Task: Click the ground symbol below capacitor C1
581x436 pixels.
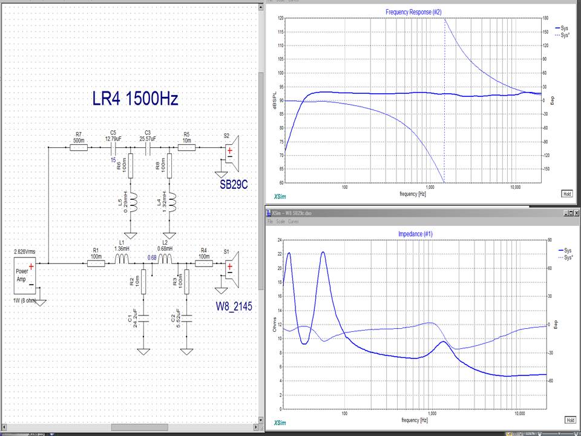Action: click(143, 351)
